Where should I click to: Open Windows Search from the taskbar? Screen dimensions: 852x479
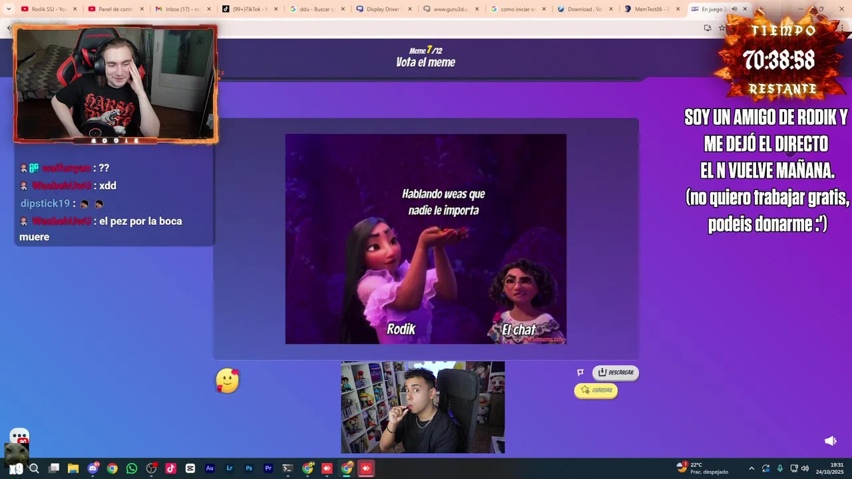click(x=34, y=468)
